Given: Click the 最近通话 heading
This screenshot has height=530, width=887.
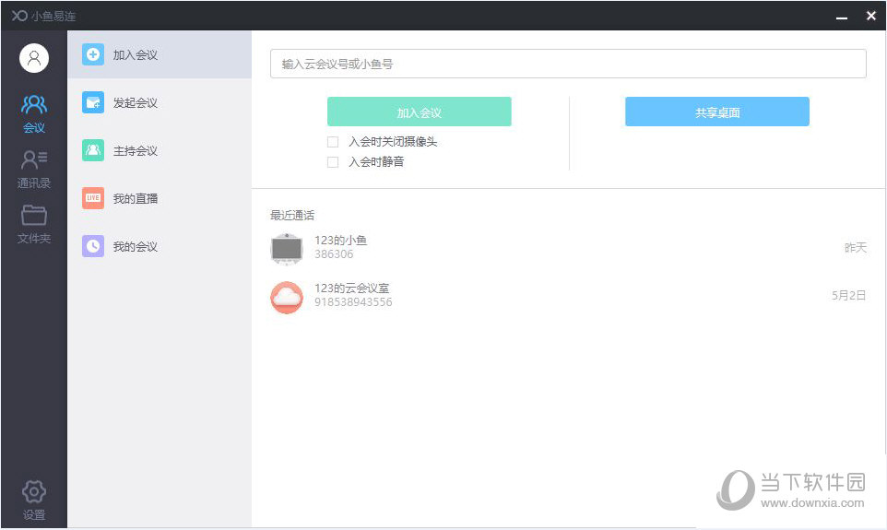Looking at the screenshot, I should [x=292, y=216].
